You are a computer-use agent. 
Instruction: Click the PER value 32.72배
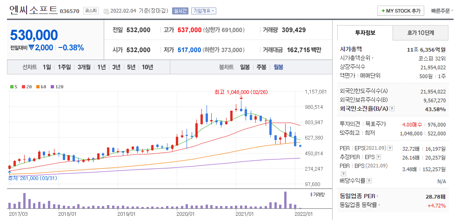point(411,149)
